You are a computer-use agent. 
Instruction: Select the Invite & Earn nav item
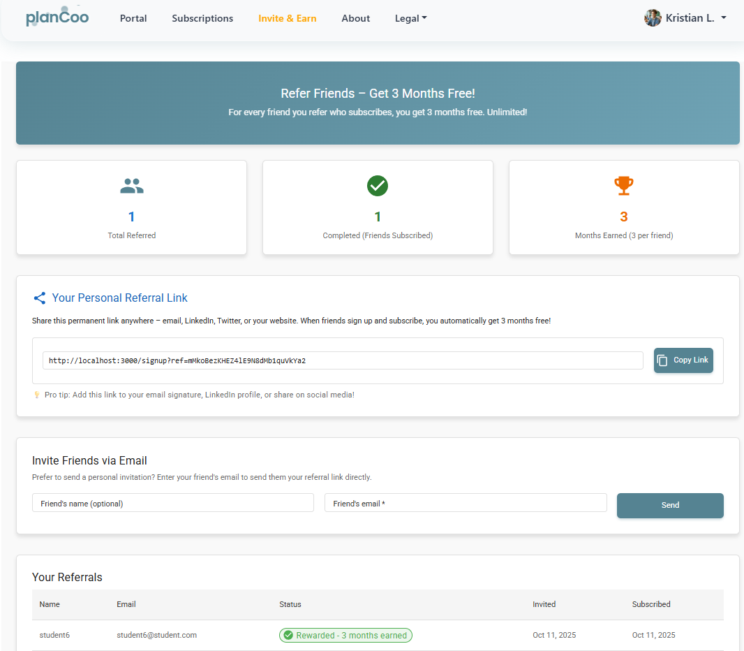[287, 18]
